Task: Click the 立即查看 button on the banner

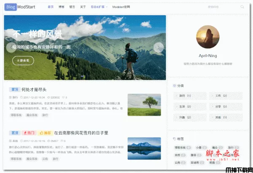Action: pyautogui.click(x=23, y=60)
